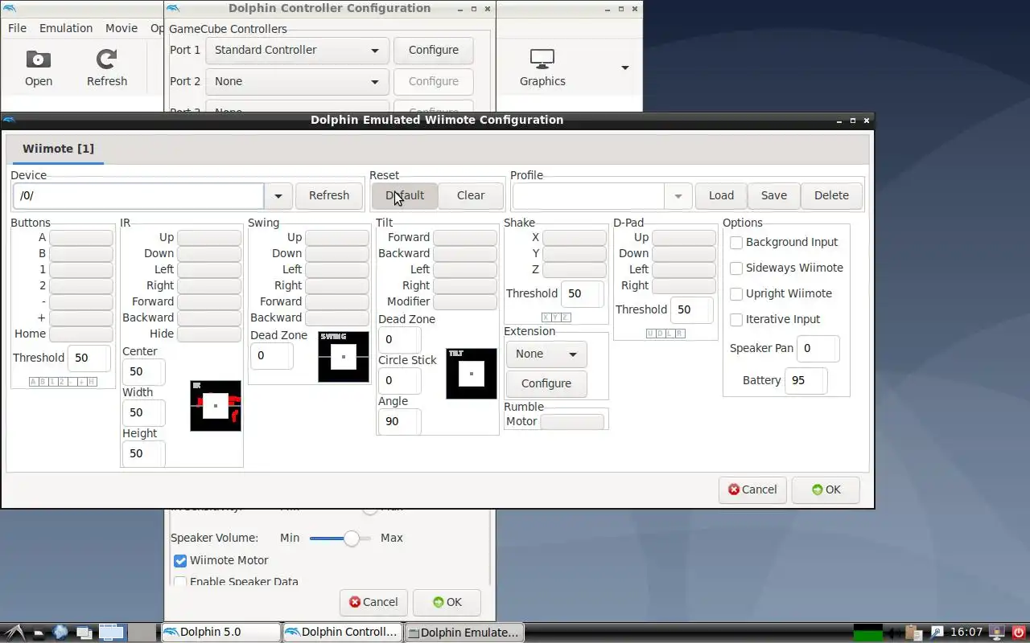
Task: Click the clock showing 16:07
Action: pos(966,633)
